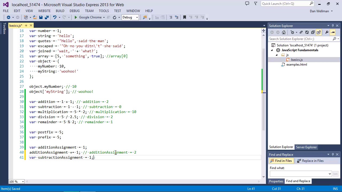Undo the last edit via toolbar
The image size is (342, 192).
pos(55,17)
